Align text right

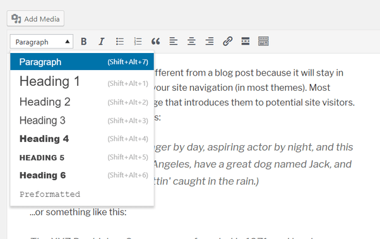(210, 42)
